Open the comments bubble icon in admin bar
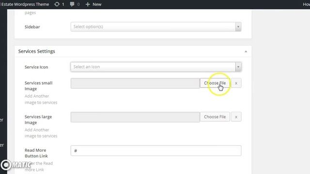Image resolution: width=310 pixels, height=174 pixels. click(x=72, y=4)
